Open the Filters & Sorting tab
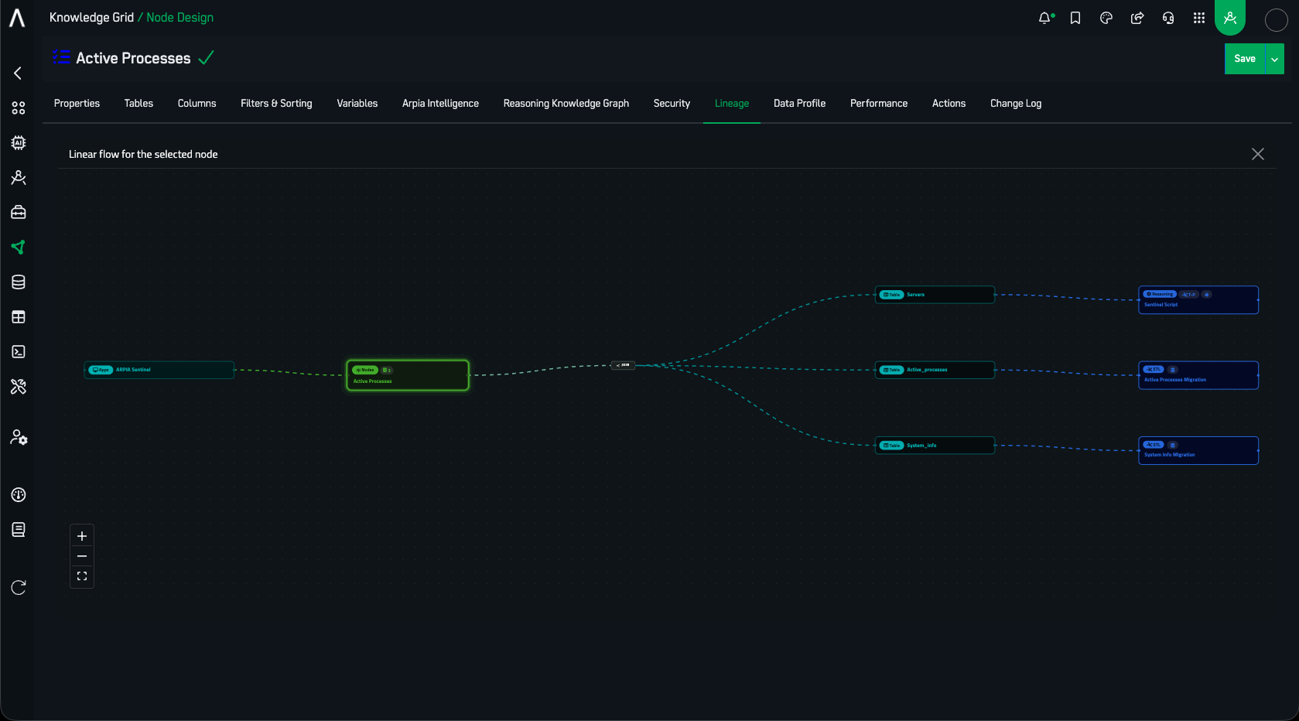 coord(276,104)
